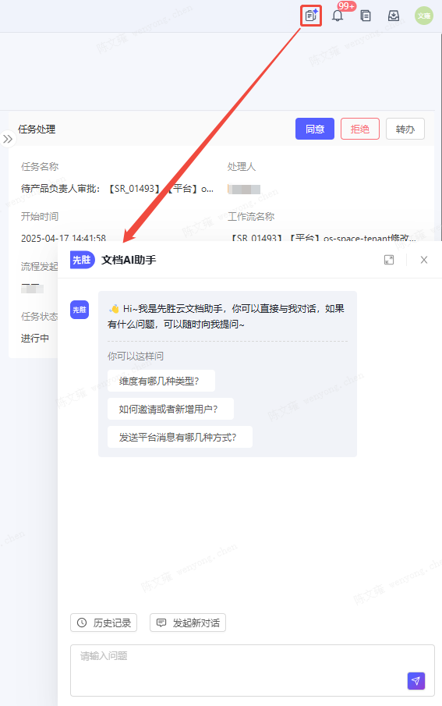Click the 同意 approve button
This screenshot has height=706, width=442.
[315, 129]
